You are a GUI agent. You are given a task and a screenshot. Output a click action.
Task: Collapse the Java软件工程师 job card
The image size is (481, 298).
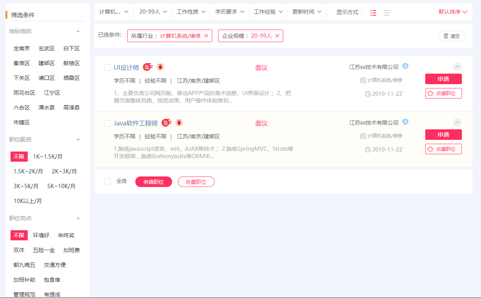click(x=457, y=122)
